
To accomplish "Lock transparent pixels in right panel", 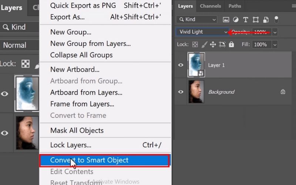I will pyautogui.click(x=195, y=44).
